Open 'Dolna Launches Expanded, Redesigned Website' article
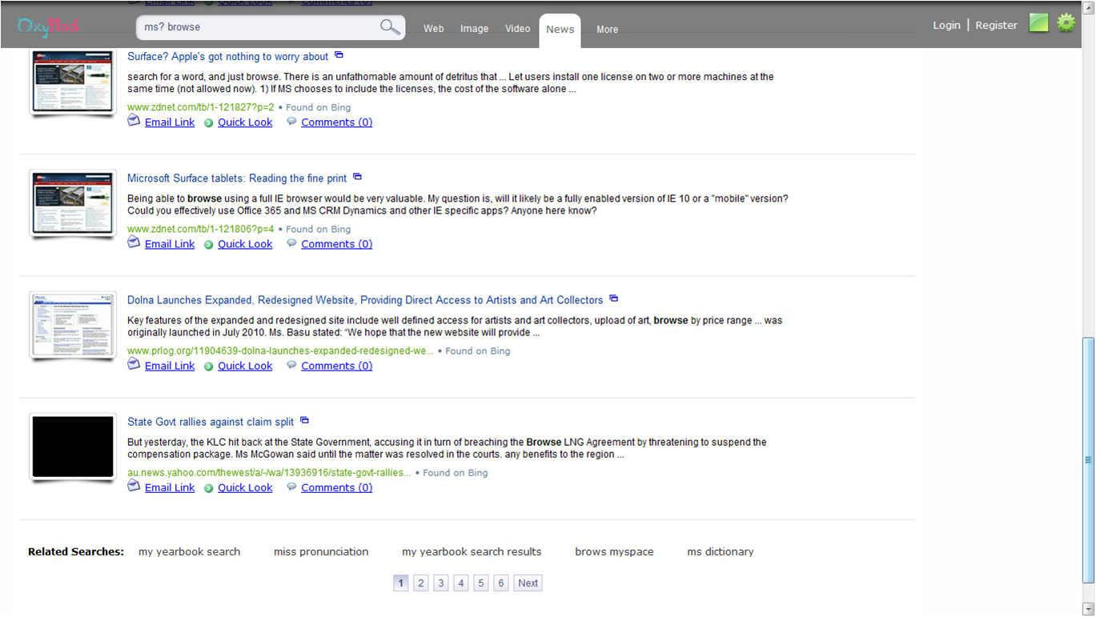This screenshot has height=617, width=1096. [365, 300]
